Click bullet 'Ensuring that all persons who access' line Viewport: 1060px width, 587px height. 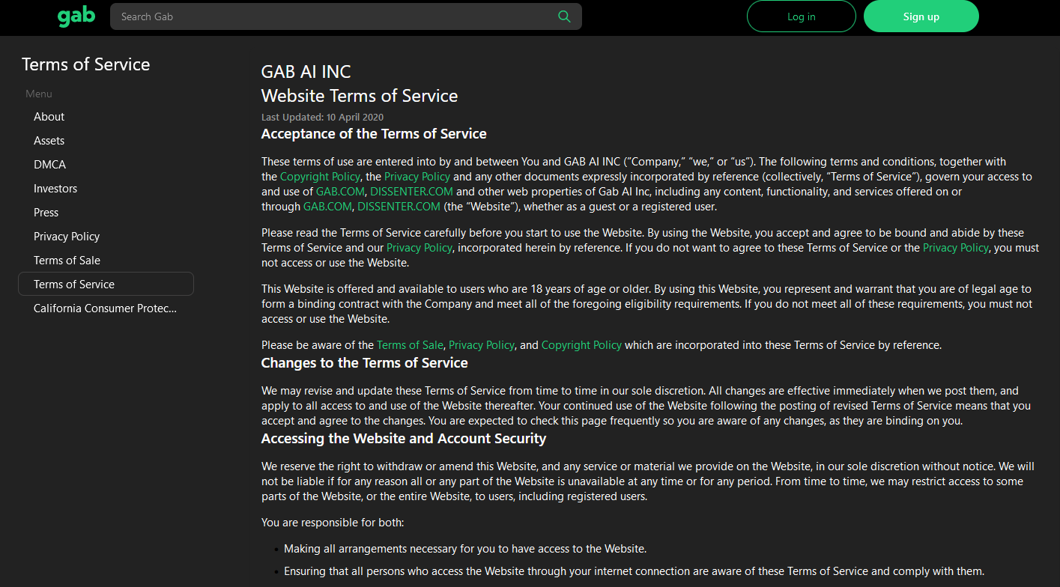[x=634, y=571]
